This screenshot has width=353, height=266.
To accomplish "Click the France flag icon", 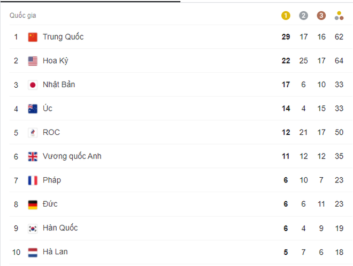I will [x=33, y=180].
